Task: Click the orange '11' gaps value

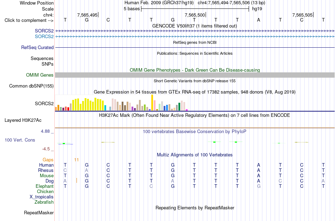Action: 77,160
